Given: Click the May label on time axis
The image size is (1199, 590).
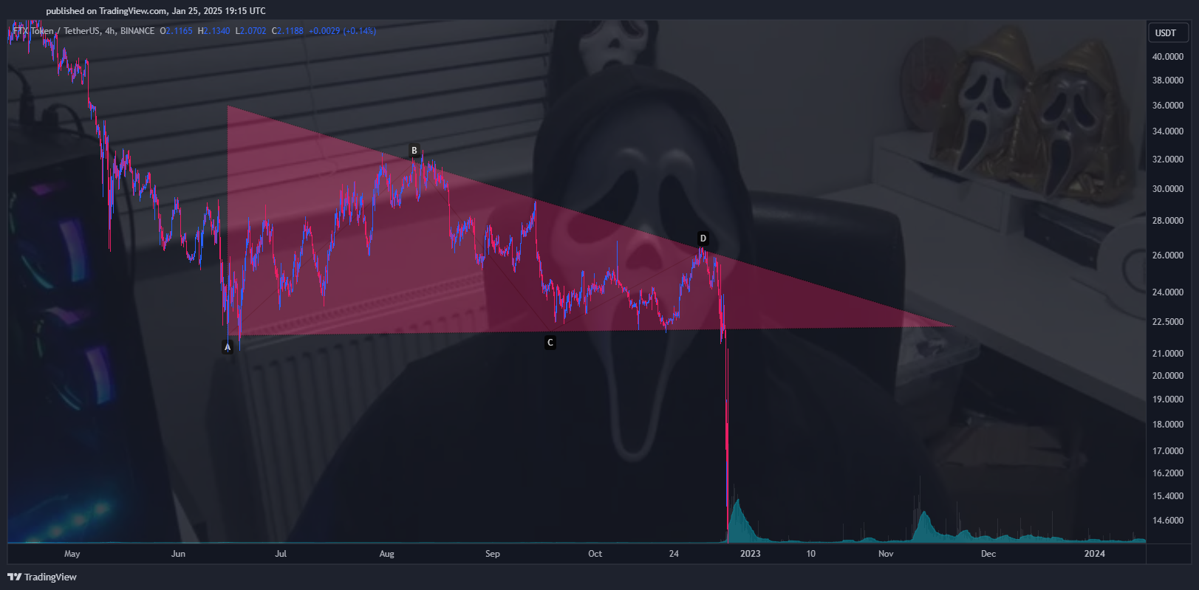Looking at the screenshot, I should (x=72, y=554).
